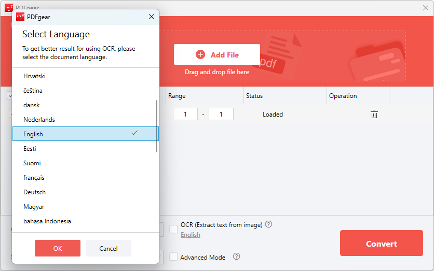Click the Operation column header

(358, 95)
